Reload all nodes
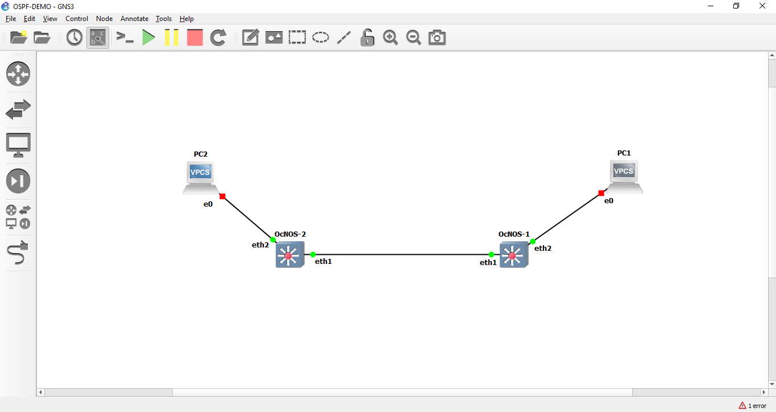 [218, 37]
